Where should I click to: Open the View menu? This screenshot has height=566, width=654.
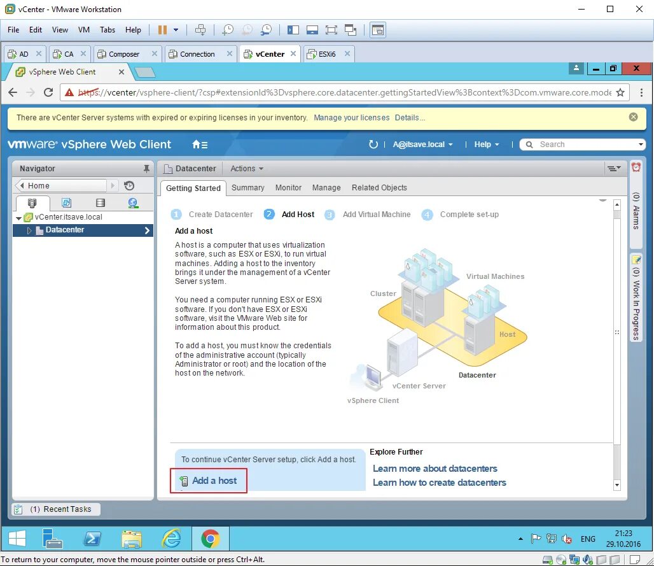(x=60, y=30)
